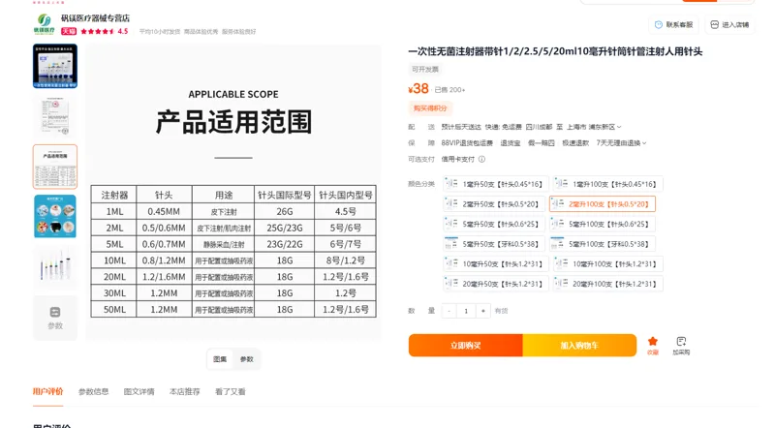This screenshot has height=428, width=775.
Task: Open the shop logo of 矾镁医疗器械专营店
Action: [x=44, y=23]
